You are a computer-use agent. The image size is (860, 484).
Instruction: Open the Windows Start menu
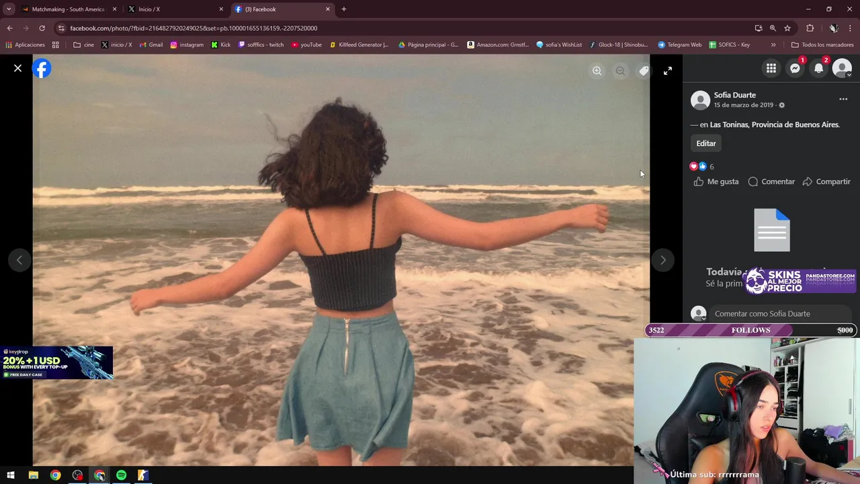[x=11, y=475]
